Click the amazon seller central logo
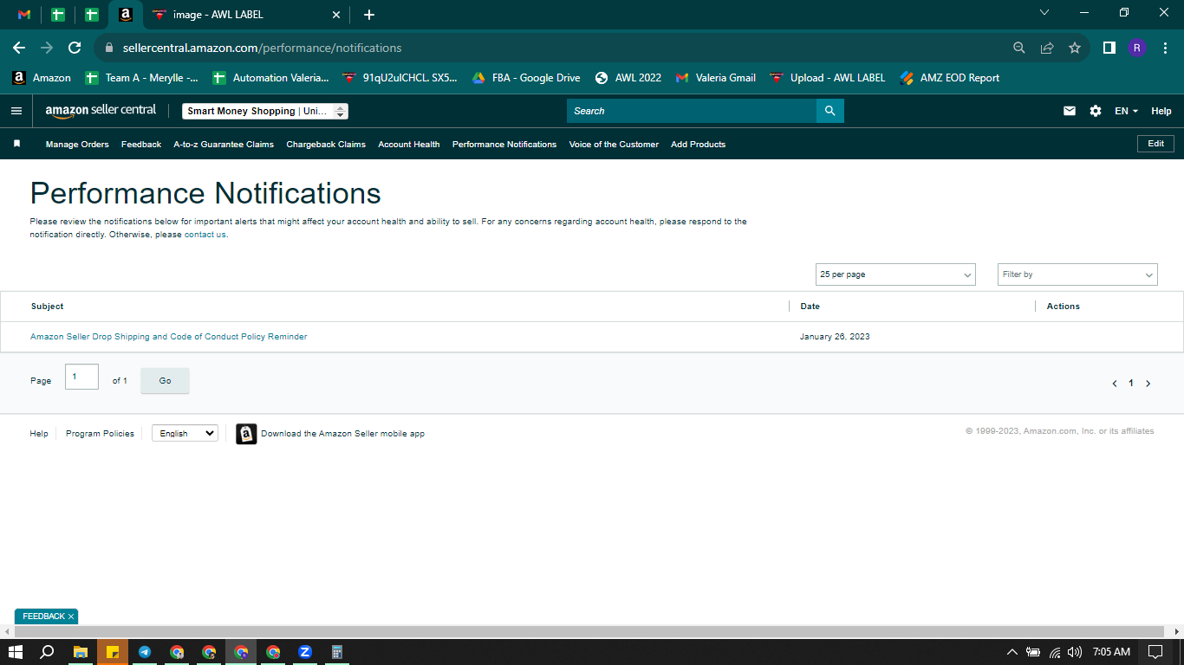This screenshot has width=1184, height=665. 101,111
